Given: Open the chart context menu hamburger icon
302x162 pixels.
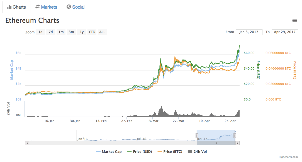Looking at the screenshot, I should pyautogui.click(x=294, y=20).
